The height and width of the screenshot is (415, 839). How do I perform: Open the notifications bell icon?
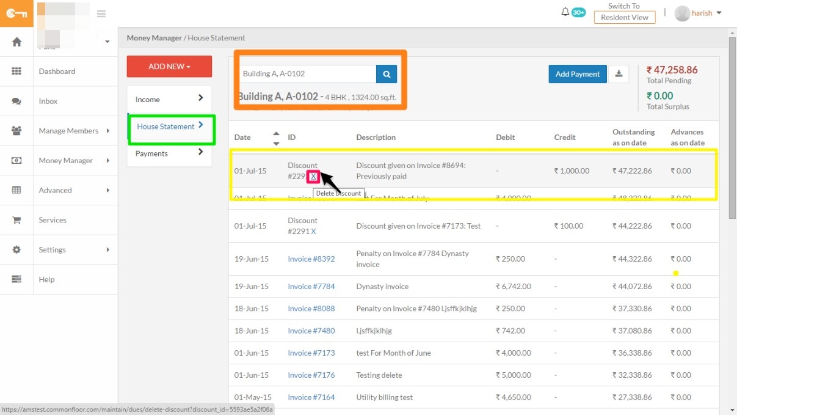pos(565,12)
